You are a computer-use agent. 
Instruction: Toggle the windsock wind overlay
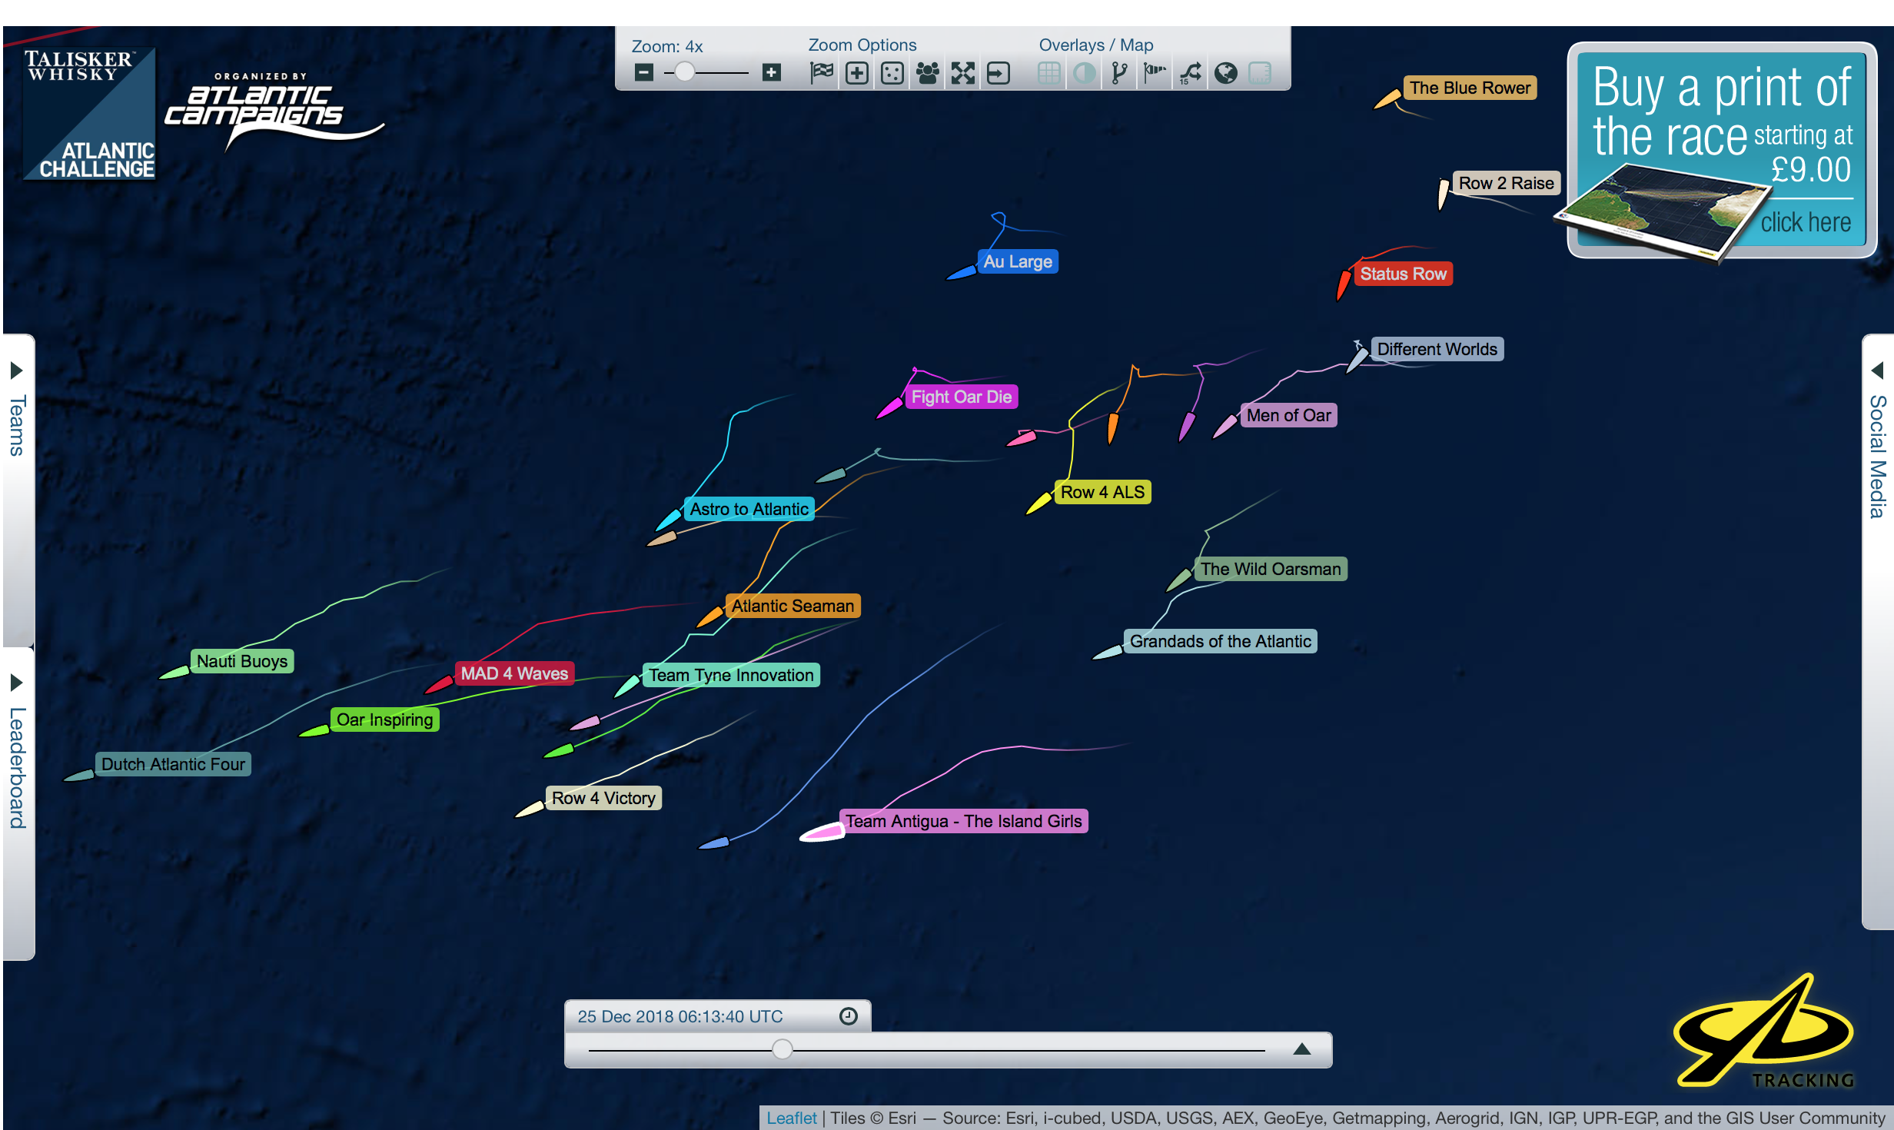click(1155, 73)
